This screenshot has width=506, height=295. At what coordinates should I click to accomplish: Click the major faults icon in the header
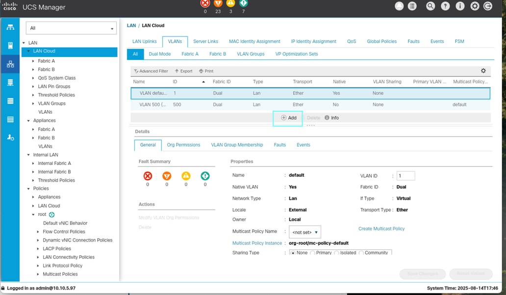pos(218,3)
